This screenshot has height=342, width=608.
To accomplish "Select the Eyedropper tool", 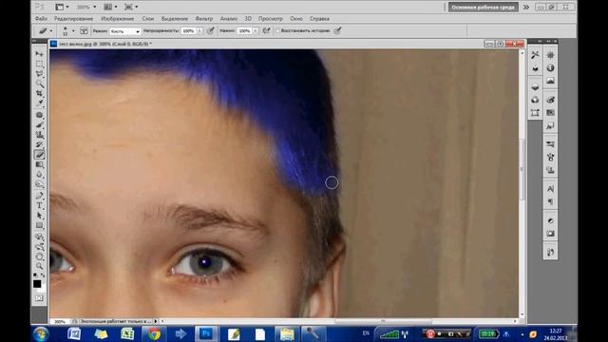I will coord(39,104).
